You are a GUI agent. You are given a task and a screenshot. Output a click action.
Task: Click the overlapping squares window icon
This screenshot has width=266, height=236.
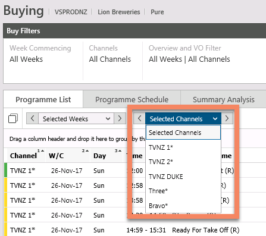[13, 118]
